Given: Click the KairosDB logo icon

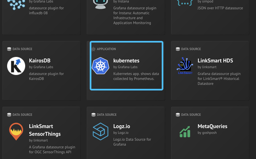Looking at the screenshot, I should pos(16,66).
